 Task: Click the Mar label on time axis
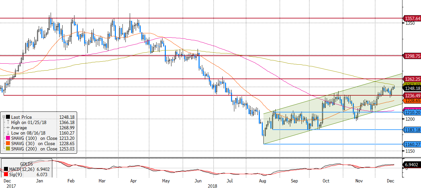(x=102, y=181)
